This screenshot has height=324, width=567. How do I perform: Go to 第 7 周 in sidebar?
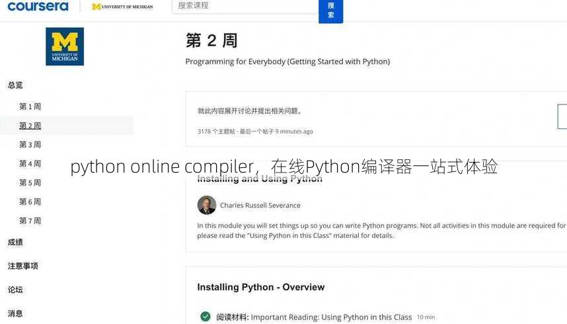pos(30,220)
